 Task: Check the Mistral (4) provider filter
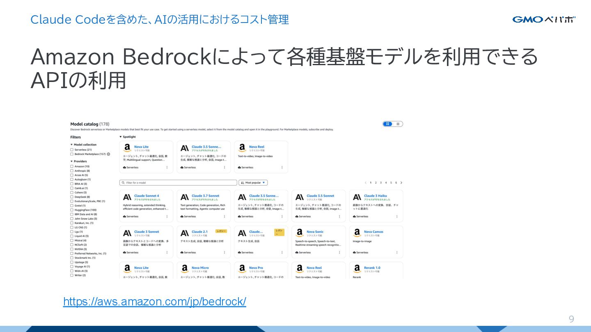click(72, 240)
